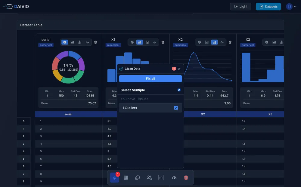Click the cloud download icon in bottom toolbar
Screen dimensions: 301x187
tap(174, 177)
